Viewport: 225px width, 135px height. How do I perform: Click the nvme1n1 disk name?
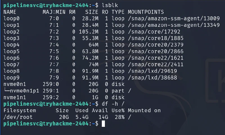(x=15, y=97)
